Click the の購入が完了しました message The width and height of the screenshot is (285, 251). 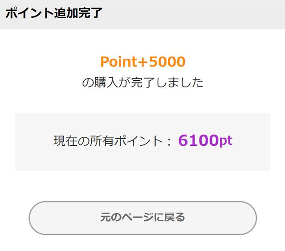coord(142,82)
